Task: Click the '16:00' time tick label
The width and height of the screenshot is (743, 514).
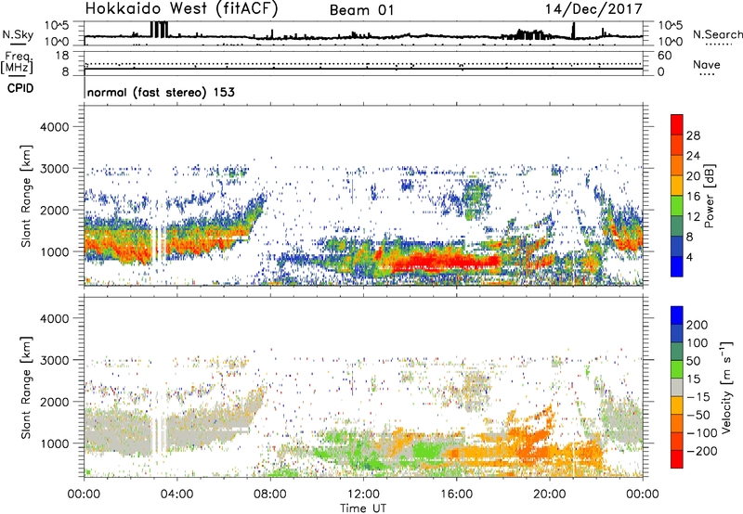Action: pos(456,495)
